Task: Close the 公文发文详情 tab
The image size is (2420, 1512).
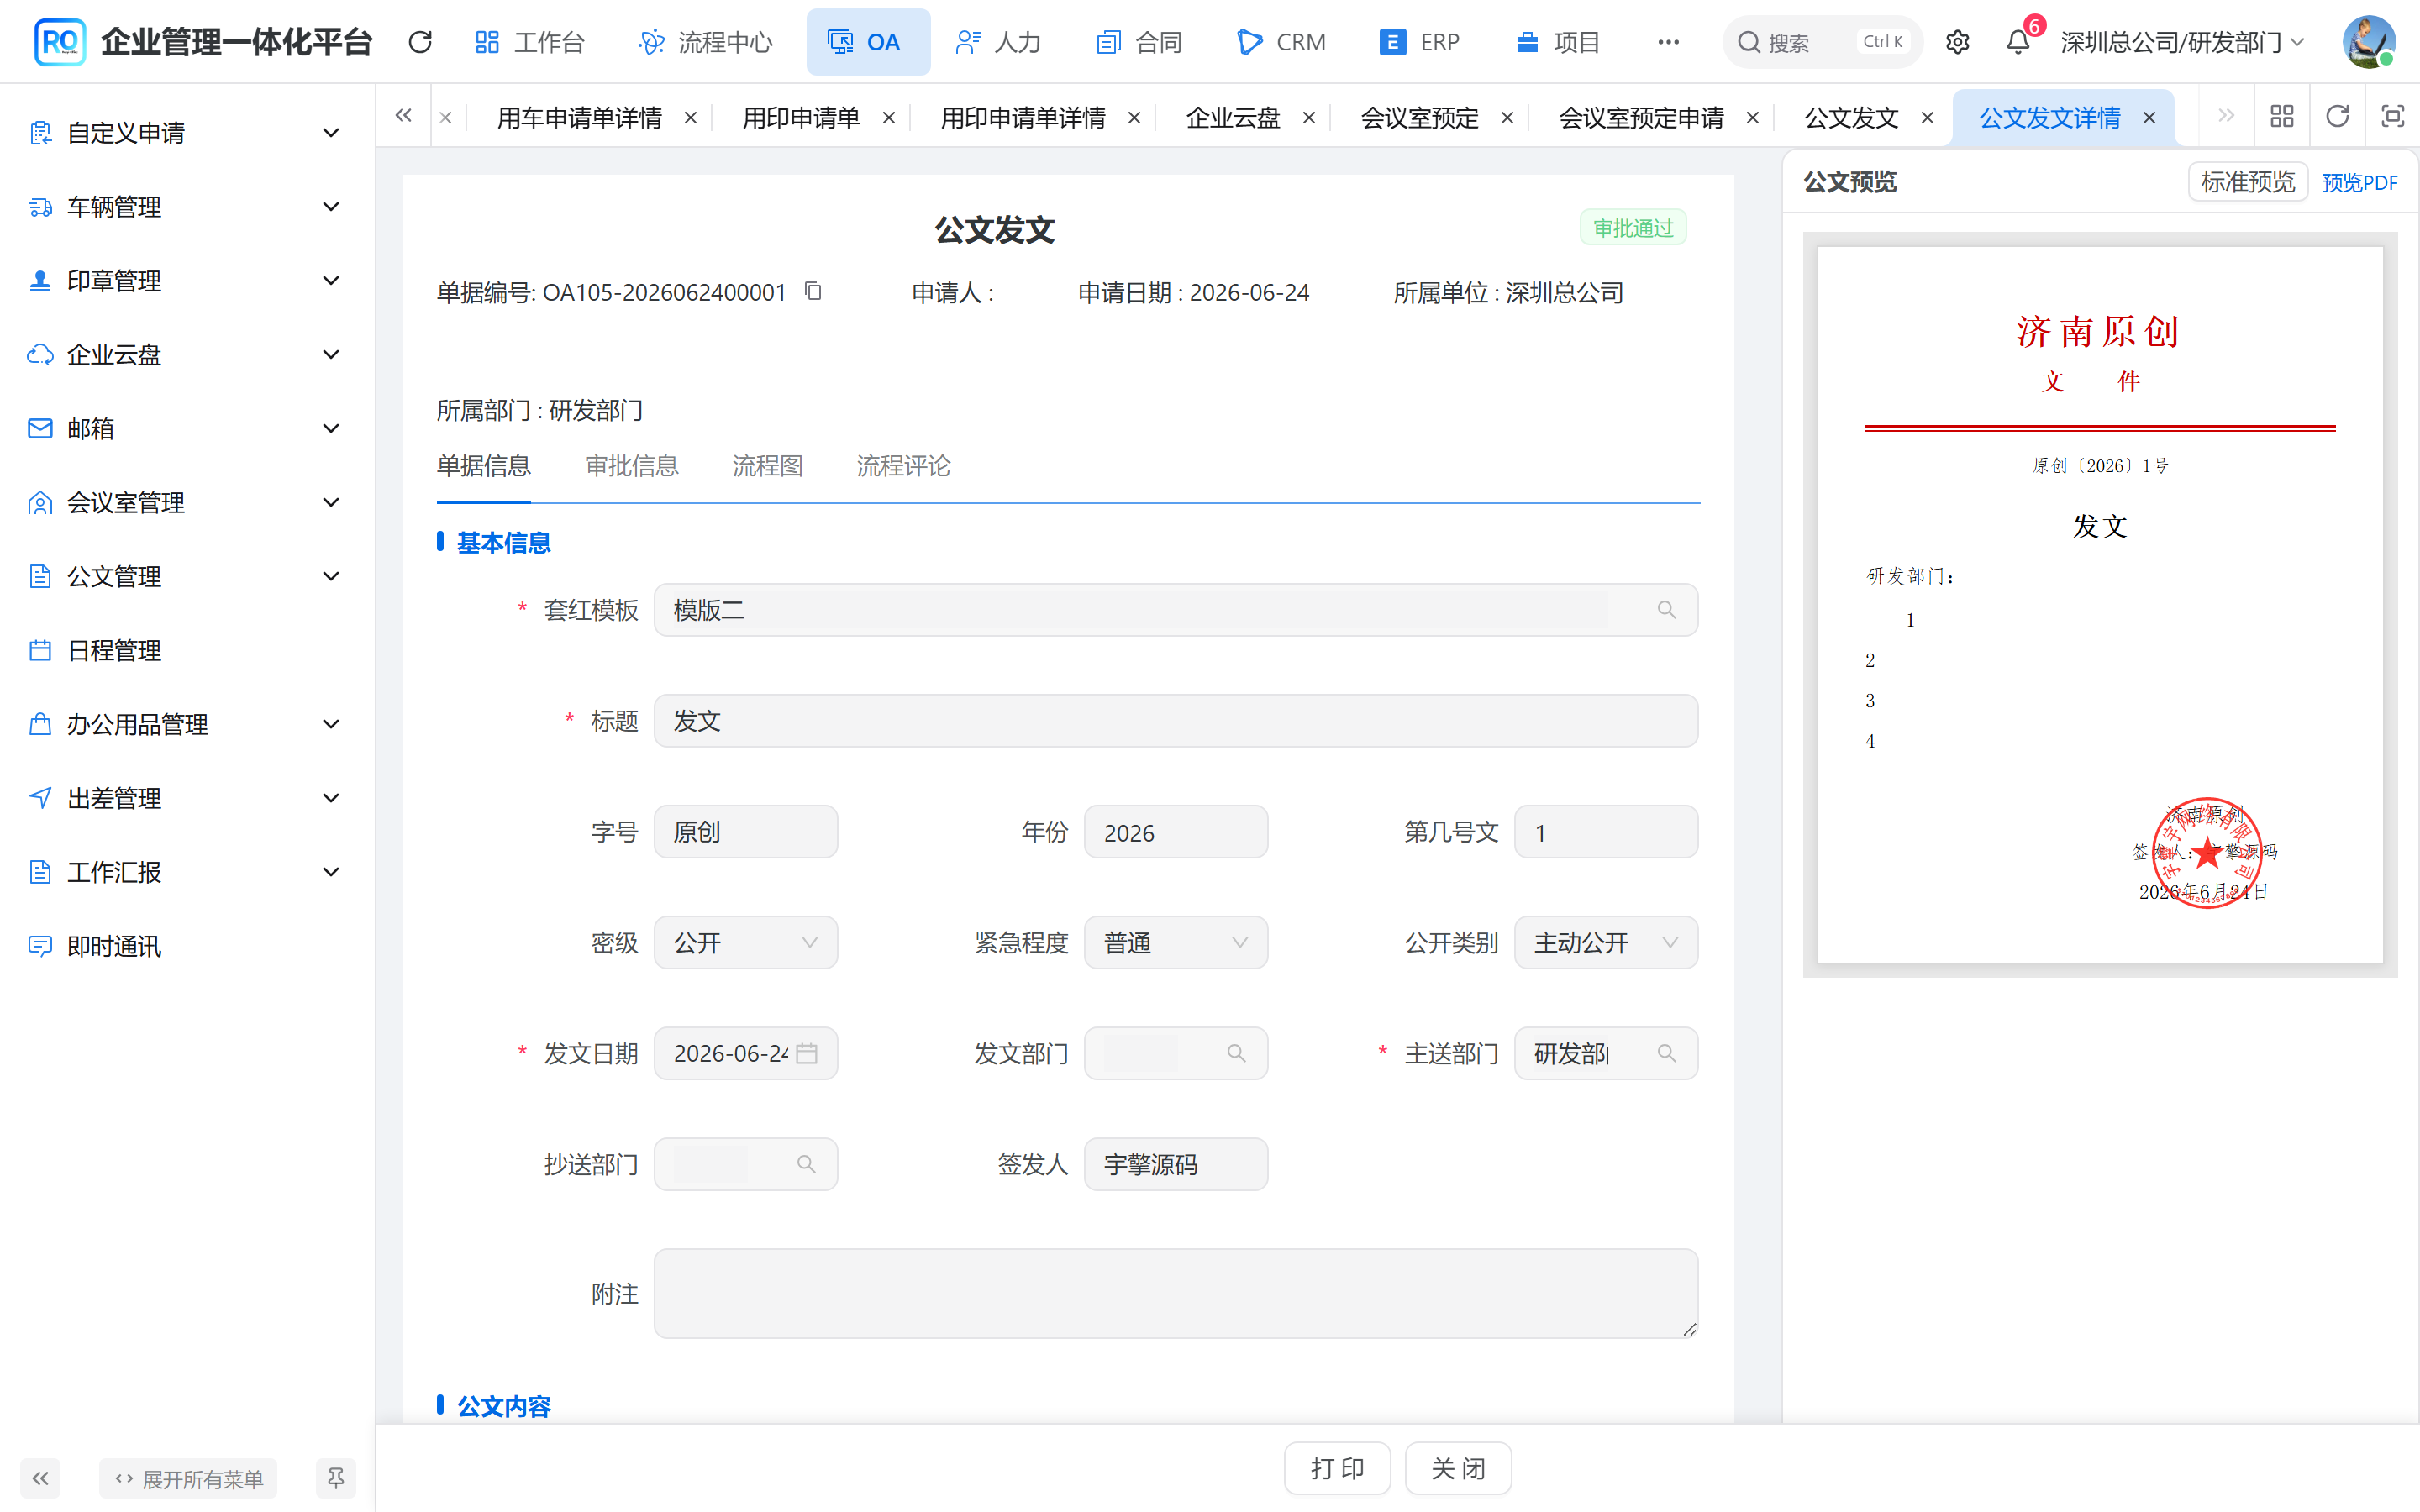Action: point(2149,118)
